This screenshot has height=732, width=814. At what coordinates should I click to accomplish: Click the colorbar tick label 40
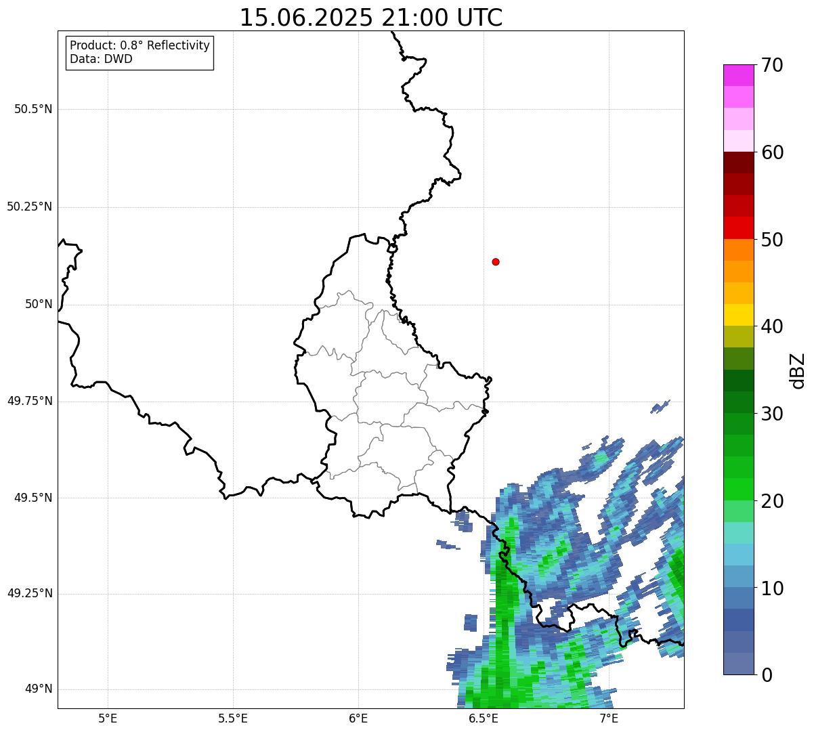tap(773, 326)
